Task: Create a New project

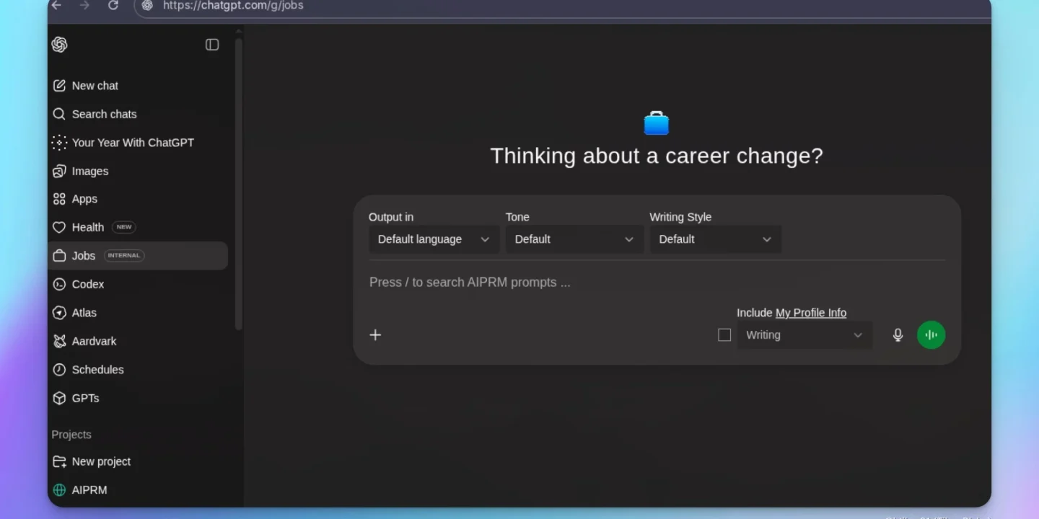Action: coord(101,461)
